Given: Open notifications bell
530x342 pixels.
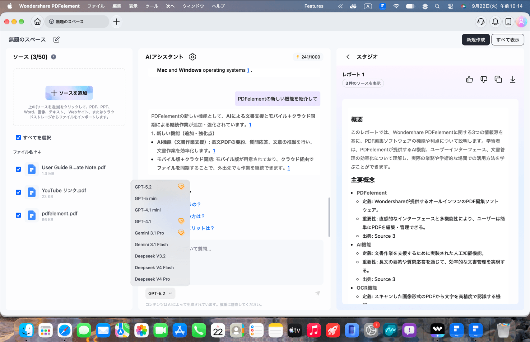Looking at the screenshot, I should [495, 22].
